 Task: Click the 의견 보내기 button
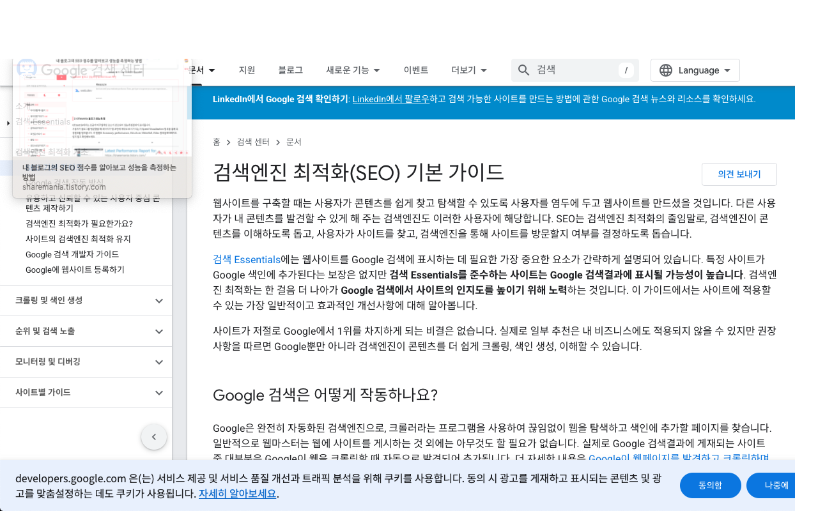739,174
